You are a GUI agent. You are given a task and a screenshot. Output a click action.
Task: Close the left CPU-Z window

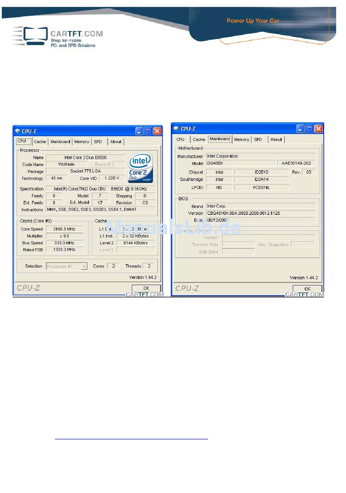point(157,131)
